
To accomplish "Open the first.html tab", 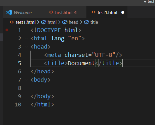I will [x=65, y=12].
